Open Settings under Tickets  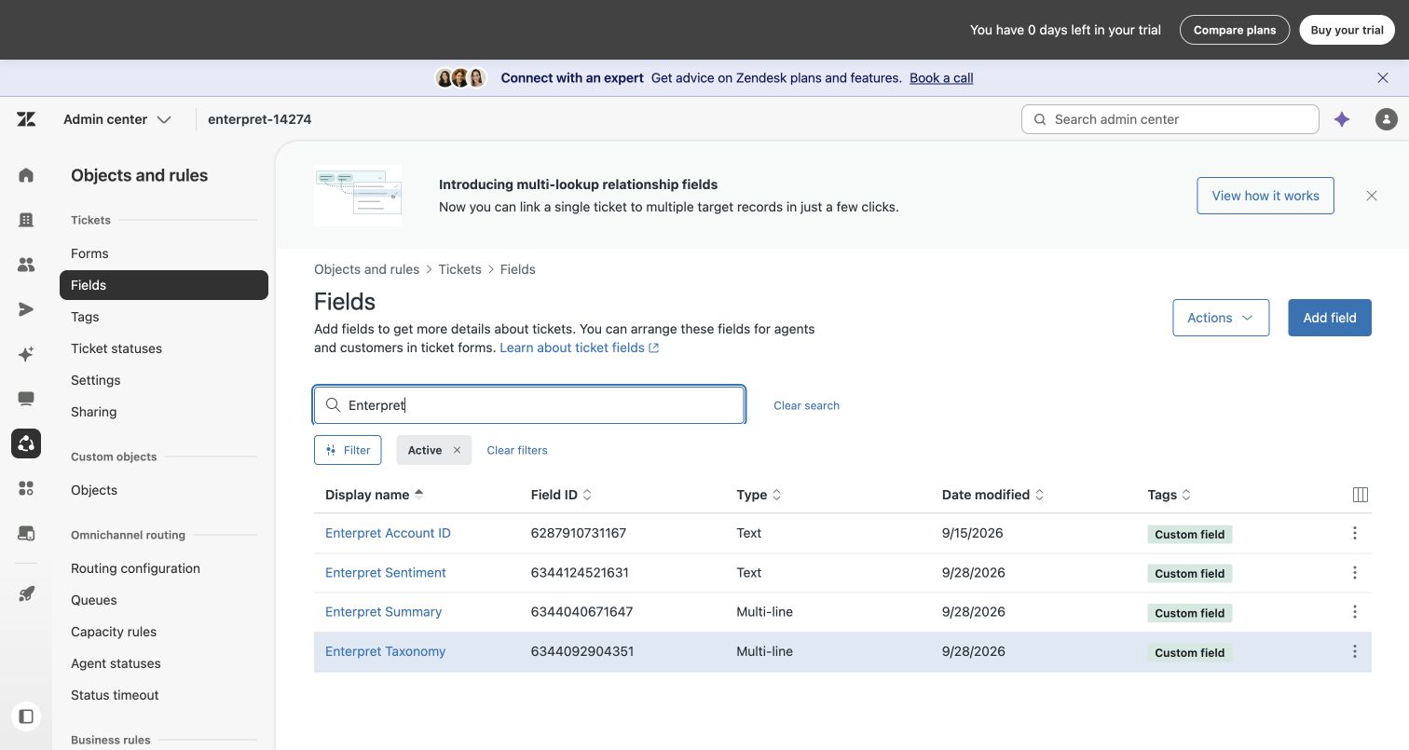(x=96, y=380)
